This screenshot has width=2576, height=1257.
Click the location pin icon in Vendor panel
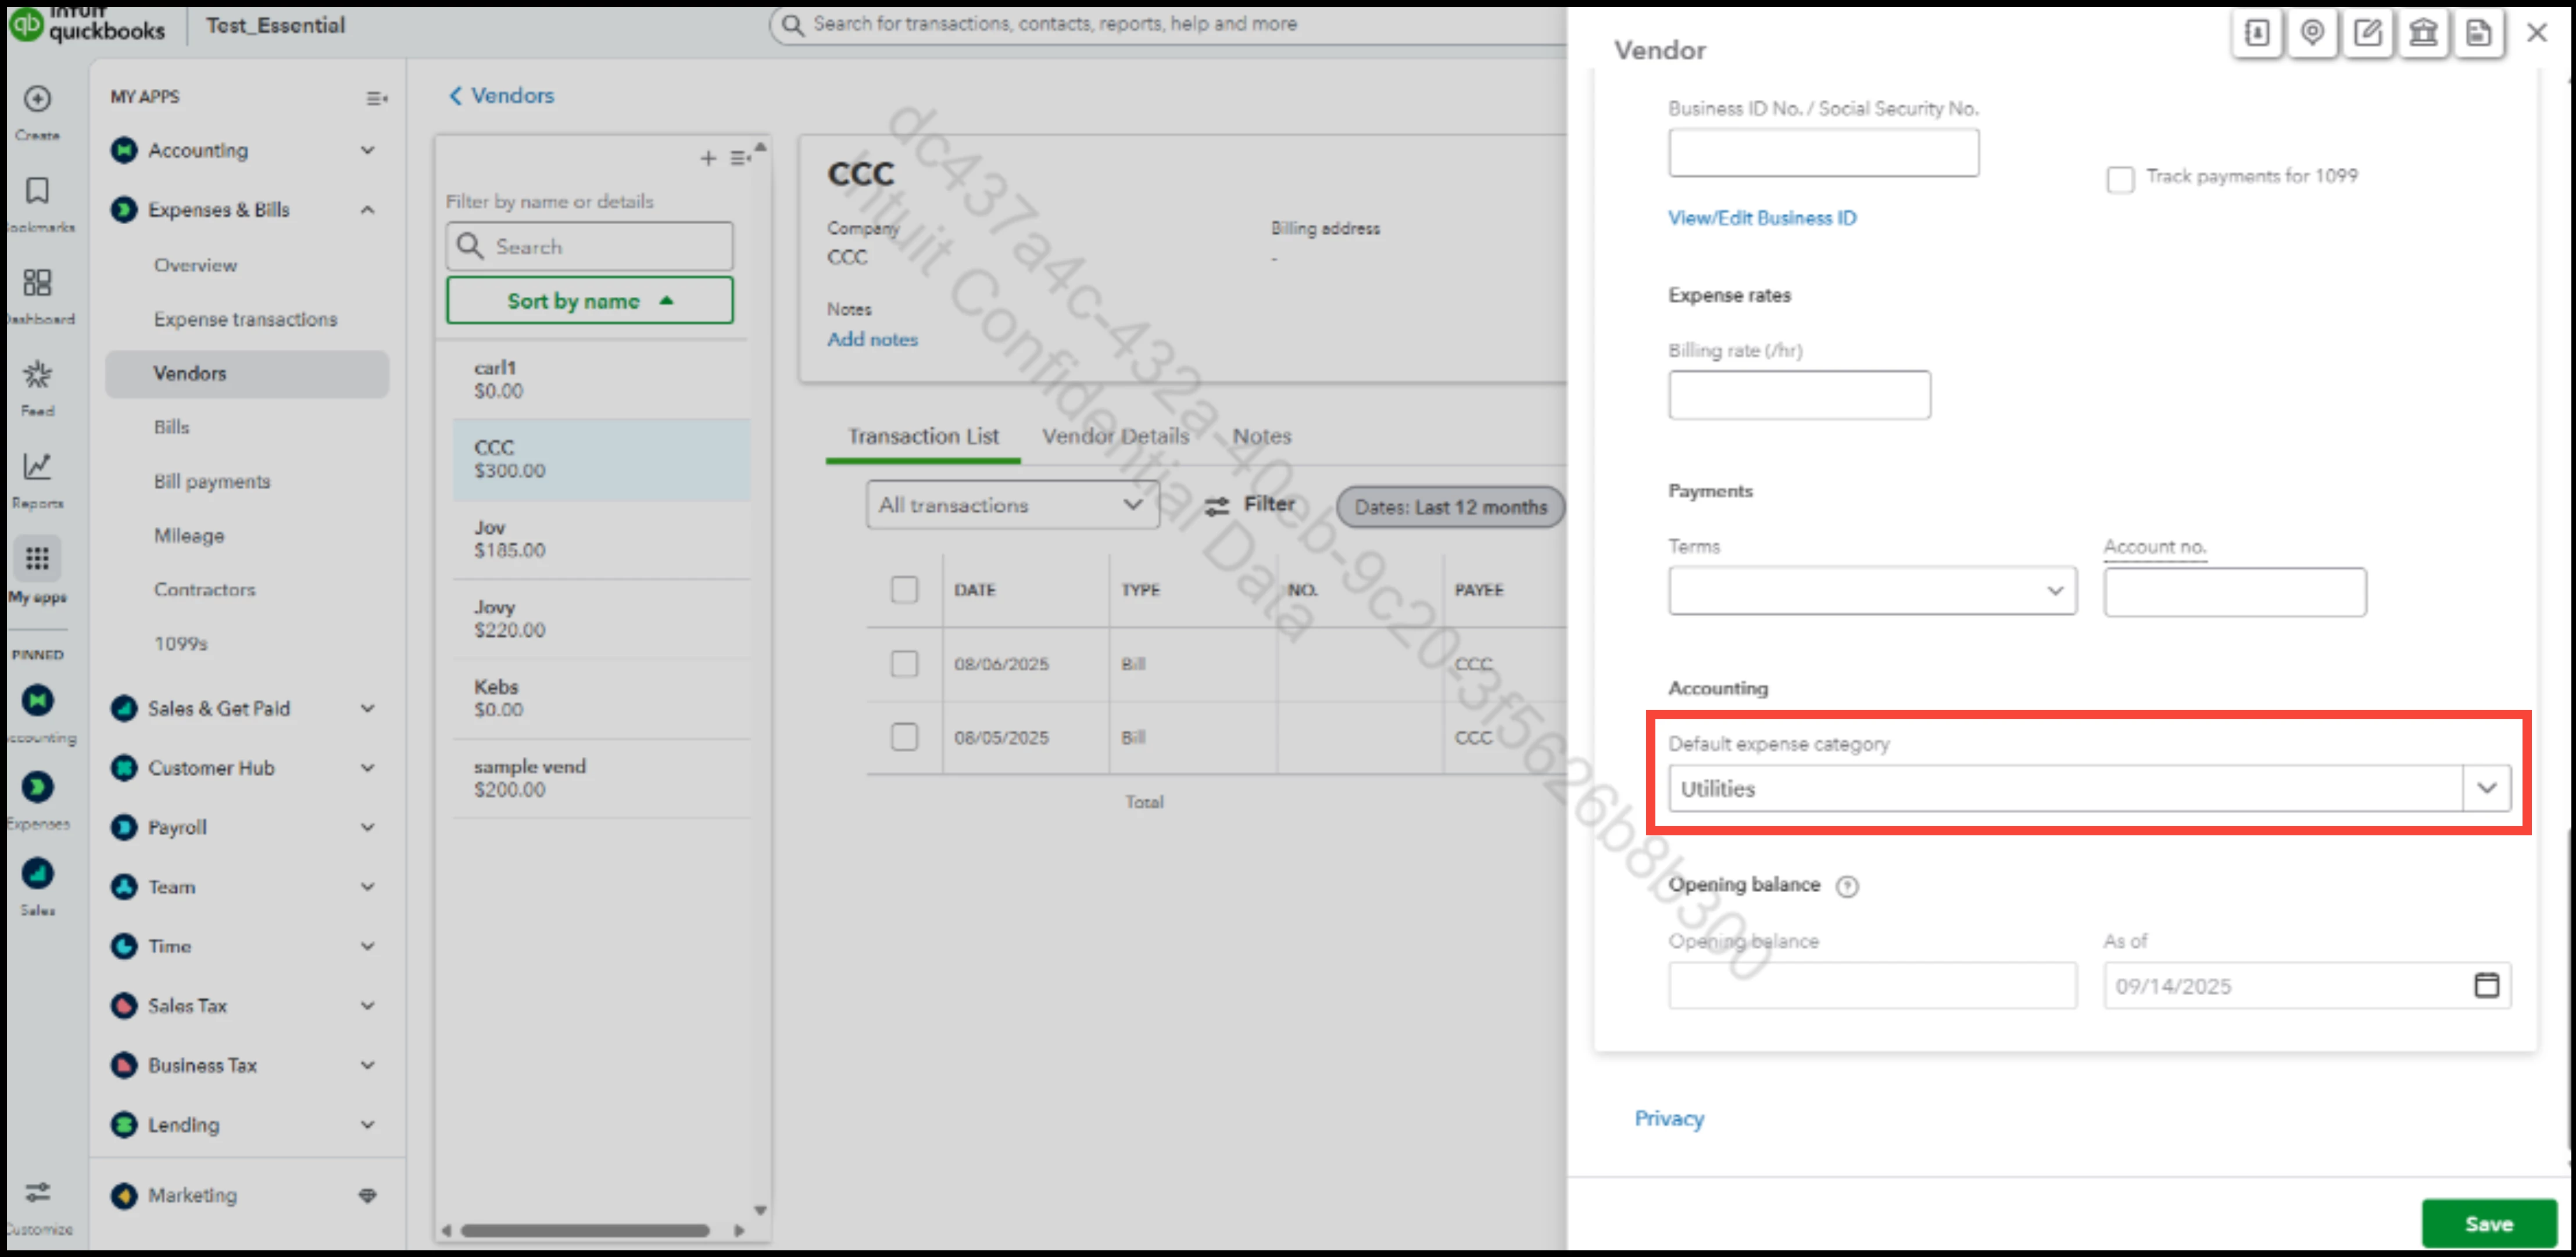[x=2312, y=33]
